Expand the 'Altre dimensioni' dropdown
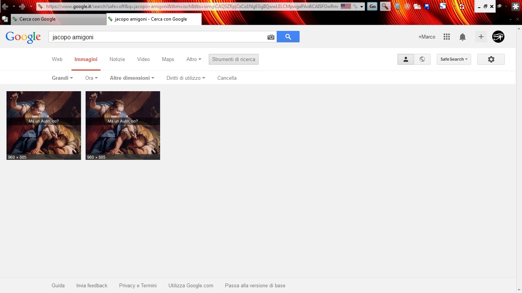The width and height of the screenshot is (522, 293). [132, 78]
